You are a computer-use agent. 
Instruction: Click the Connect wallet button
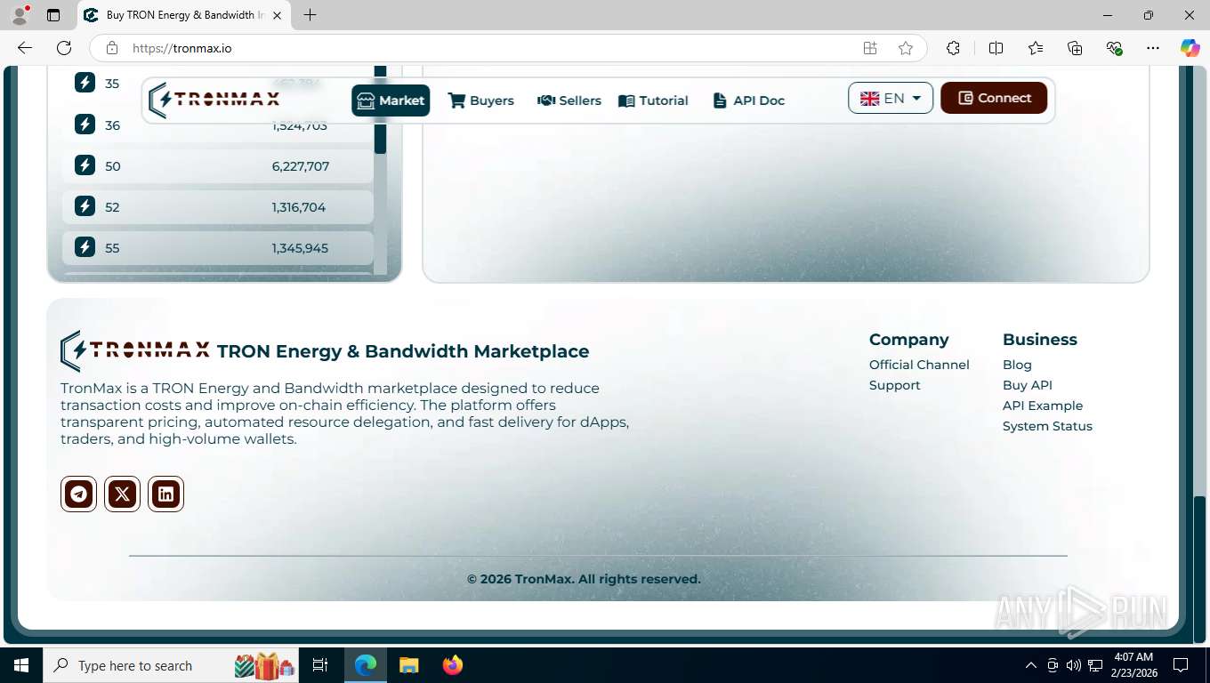(x=994, y=98)
